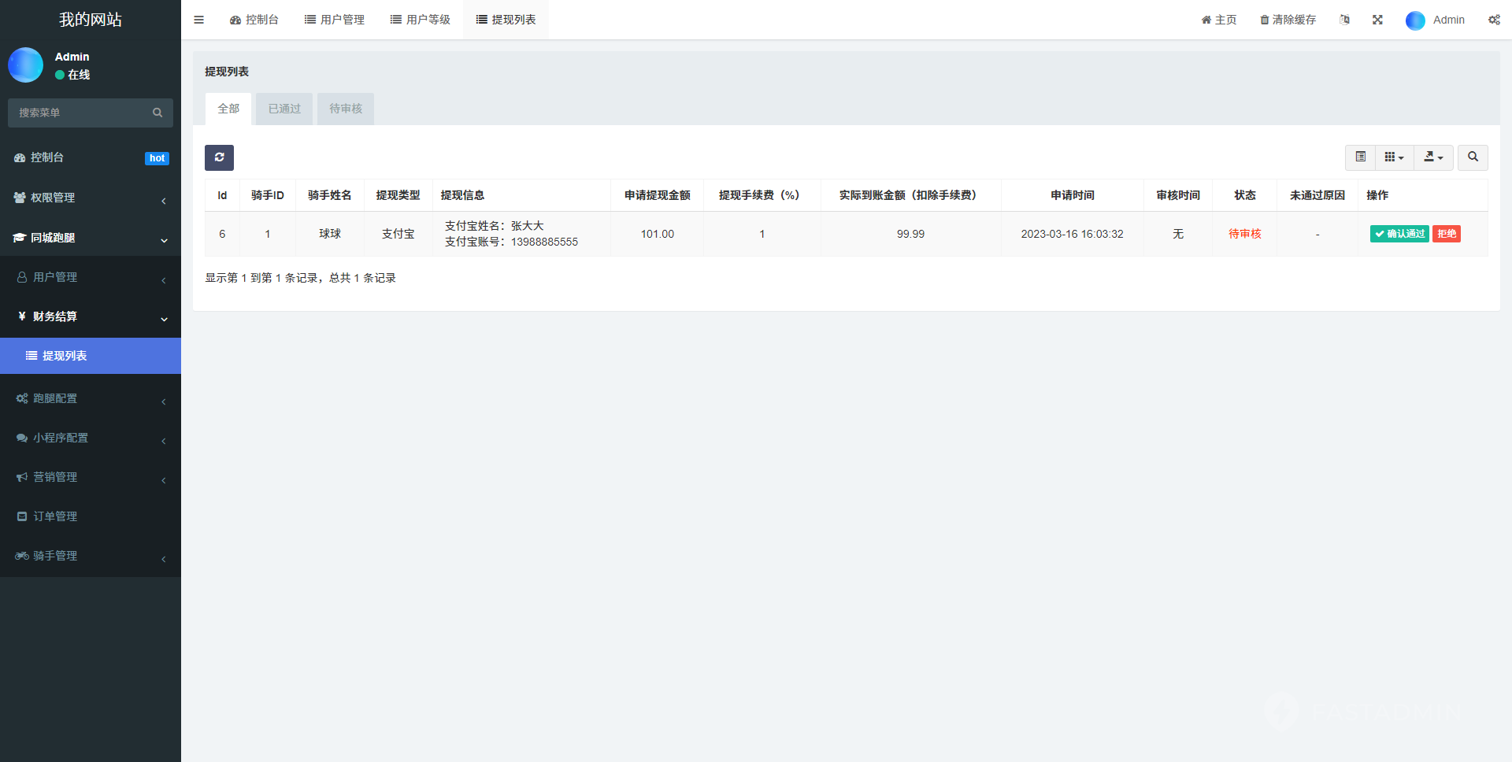Open the language switch icon

click(x=1344, y=20)
